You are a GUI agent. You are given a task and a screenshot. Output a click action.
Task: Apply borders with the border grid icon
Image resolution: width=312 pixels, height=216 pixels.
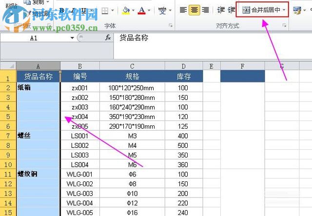click(x=105, y=10)
